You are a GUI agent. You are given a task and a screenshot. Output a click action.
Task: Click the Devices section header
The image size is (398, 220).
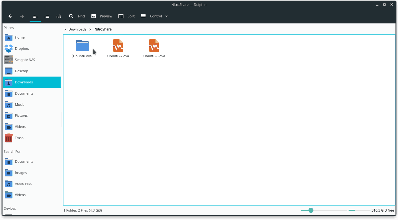click(9, 208)
